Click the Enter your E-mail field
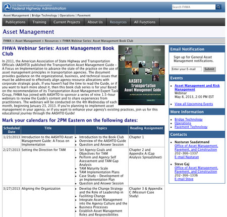 click(187, 69)
